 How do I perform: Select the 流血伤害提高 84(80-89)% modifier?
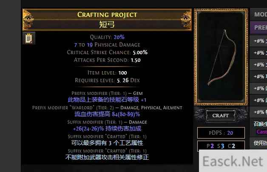[x=107, y=114]
